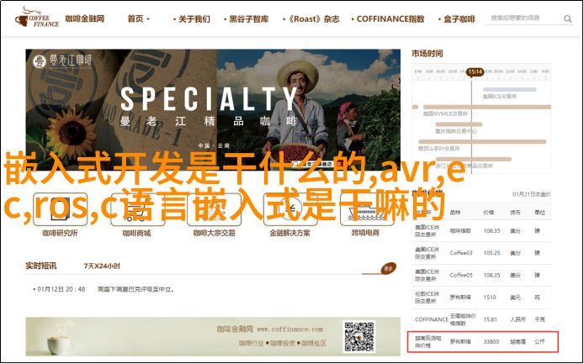Open the 咖啡商城 shopping cart icon
Viewport: 584px width, 364px height.
pos(137,208)
